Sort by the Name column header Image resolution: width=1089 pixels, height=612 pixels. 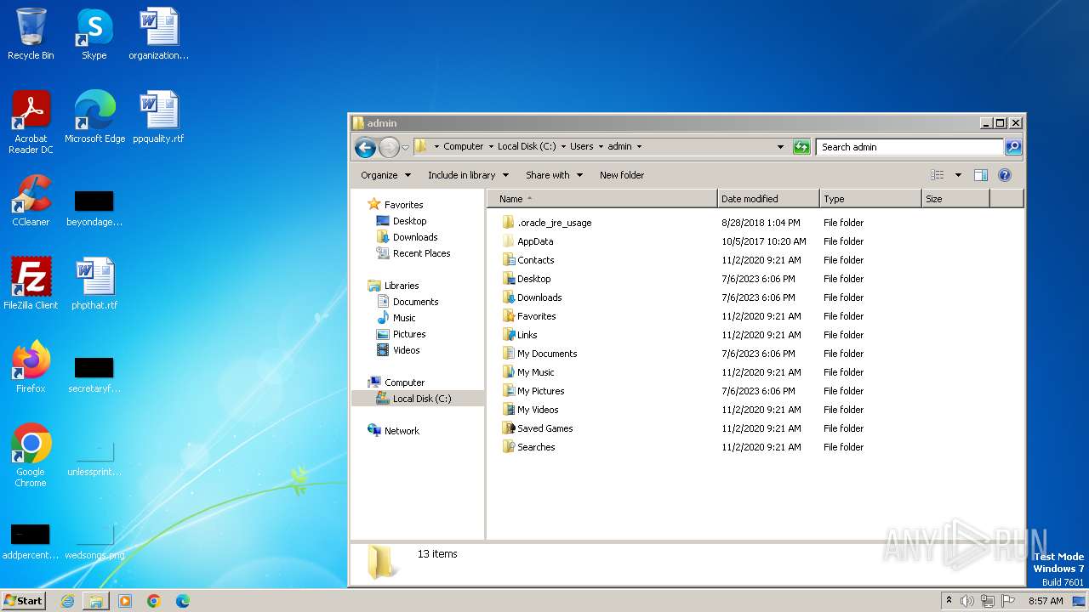pyautogui.click(x=602, y=199)
